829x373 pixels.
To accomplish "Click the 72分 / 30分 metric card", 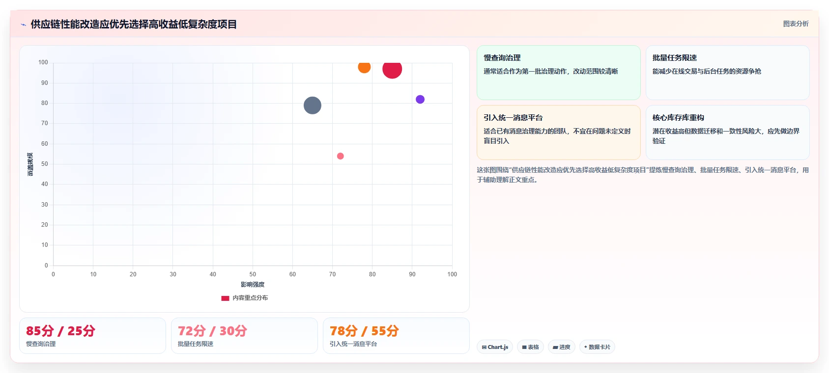I will click(244, 336).
